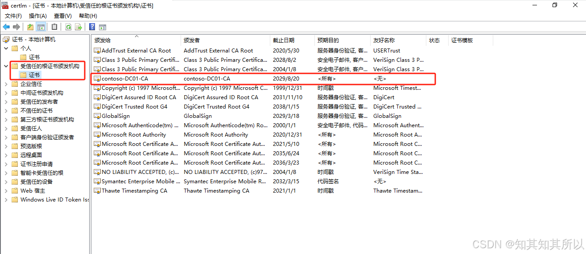This screenshot has width=586, height=254.
Task: Toggle show/hide console tree button
Action: 41,27
